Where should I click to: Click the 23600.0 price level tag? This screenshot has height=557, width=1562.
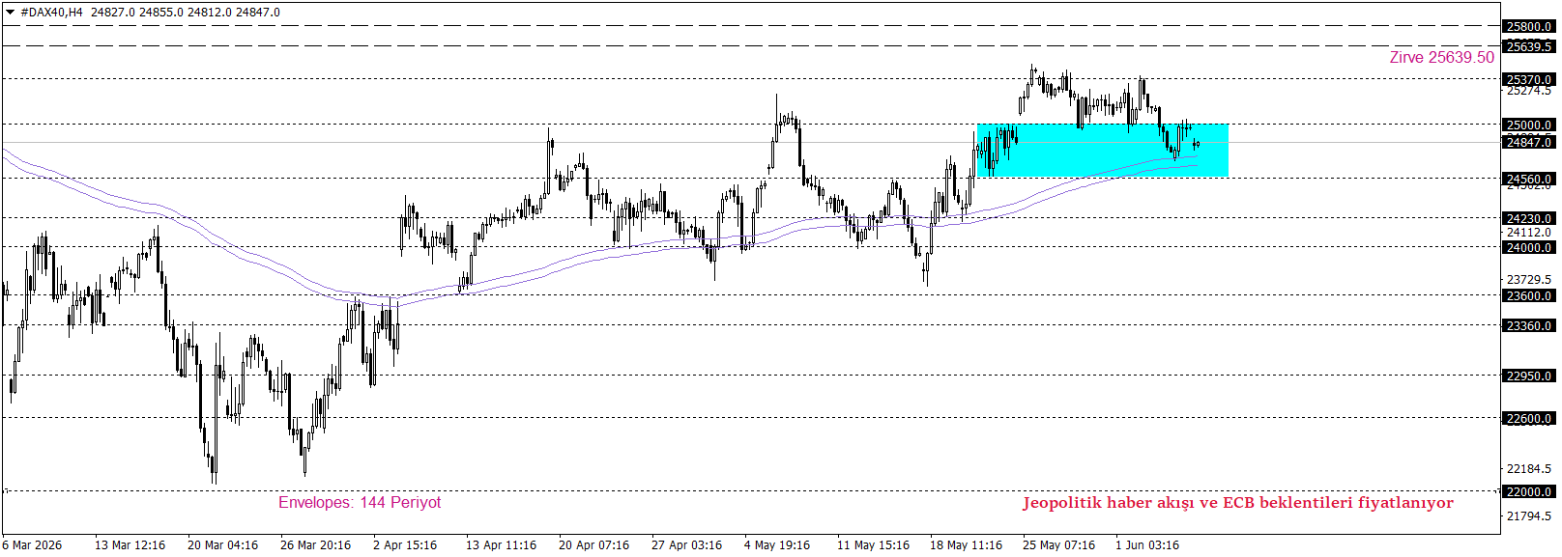coord(1529,296)
